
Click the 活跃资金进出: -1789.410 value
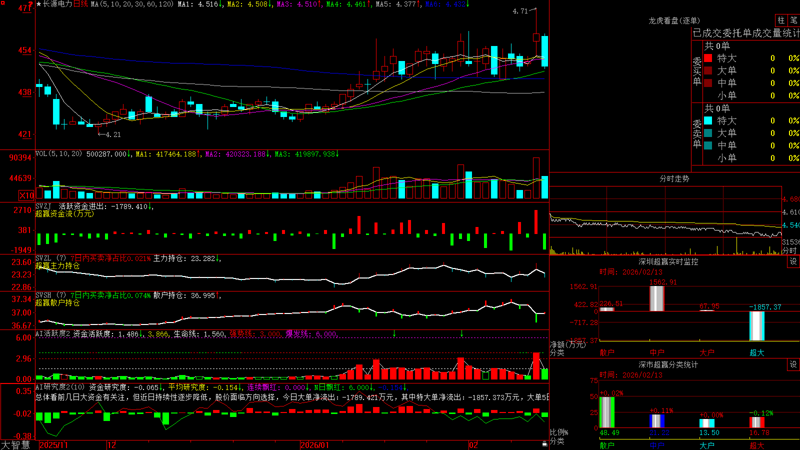pyautogui.click(x=103, y=206)
